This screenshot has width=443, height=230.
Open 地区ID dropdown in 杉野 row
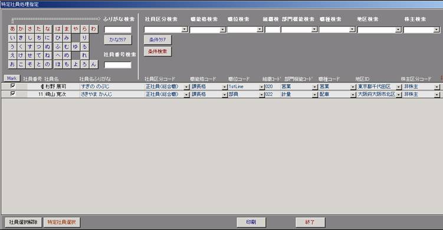point(399,87)
